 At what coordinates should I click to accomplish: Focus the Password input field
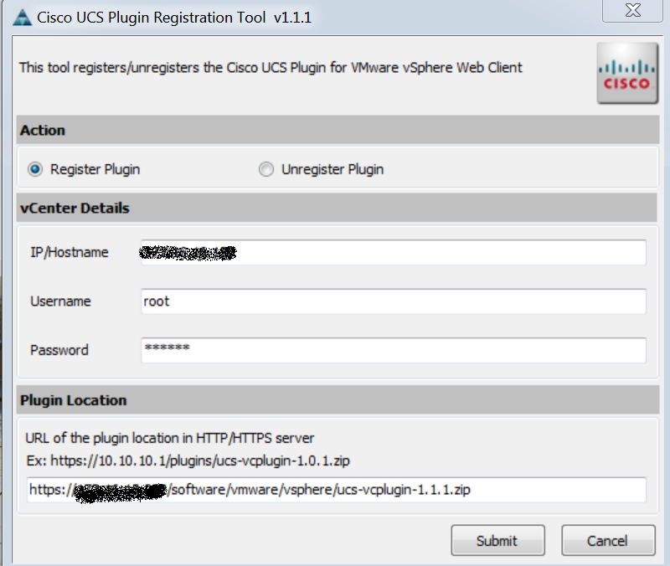pyautogui.click(x=393, y=350)
